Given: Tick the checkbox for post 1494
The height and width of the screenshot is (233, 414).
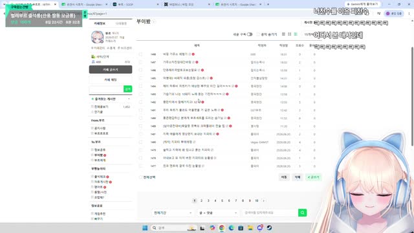Looking at the screenshot, I should tap(140, 86).
